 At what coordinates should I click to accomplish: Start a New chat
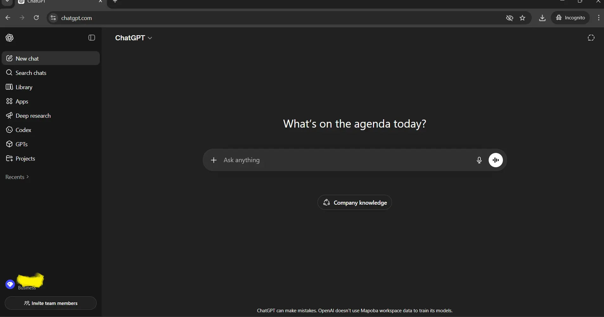(x=51, y=58)
